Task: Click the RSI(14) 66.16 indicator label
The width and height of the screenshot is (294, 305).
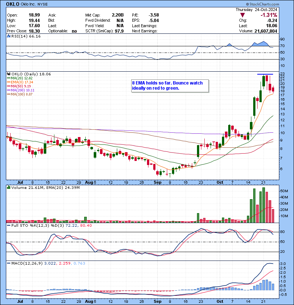Action: [x=26, y=36]
